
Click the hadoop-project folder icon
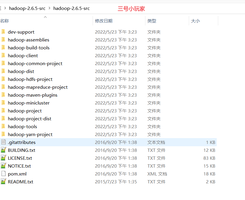(x=3, y=111)
